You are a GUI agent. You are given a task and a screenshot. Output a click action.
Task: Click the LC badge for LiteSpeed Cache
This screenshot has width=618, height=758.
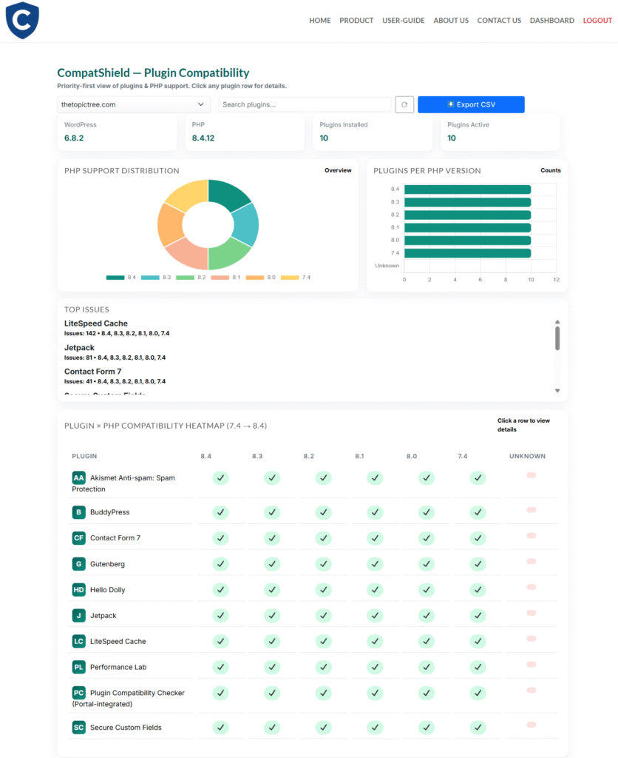click(x=78, y=641)
